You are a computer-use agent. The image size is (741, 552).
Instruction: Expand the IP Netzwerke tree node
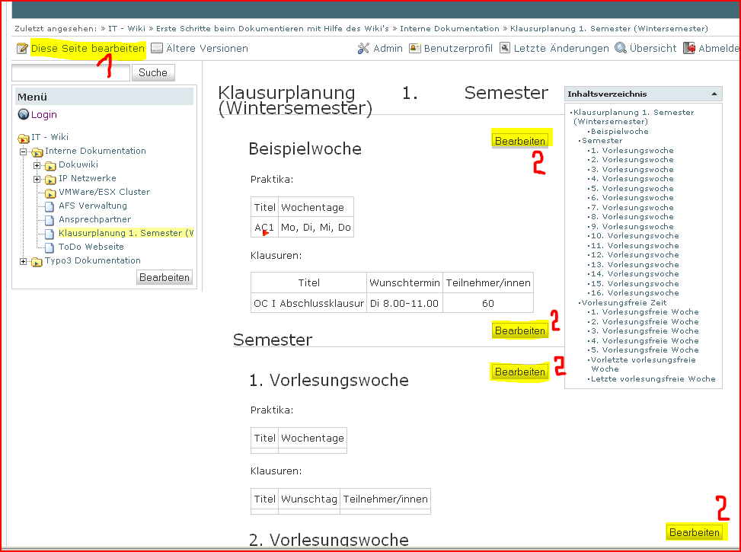click(x=37, y=179)
